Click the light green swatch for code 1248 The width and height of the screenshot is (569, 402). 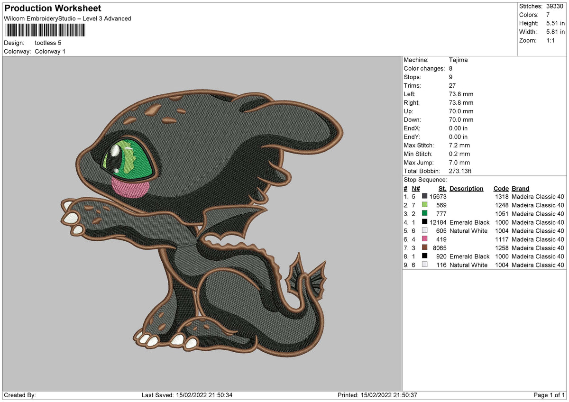coord(424,205)
